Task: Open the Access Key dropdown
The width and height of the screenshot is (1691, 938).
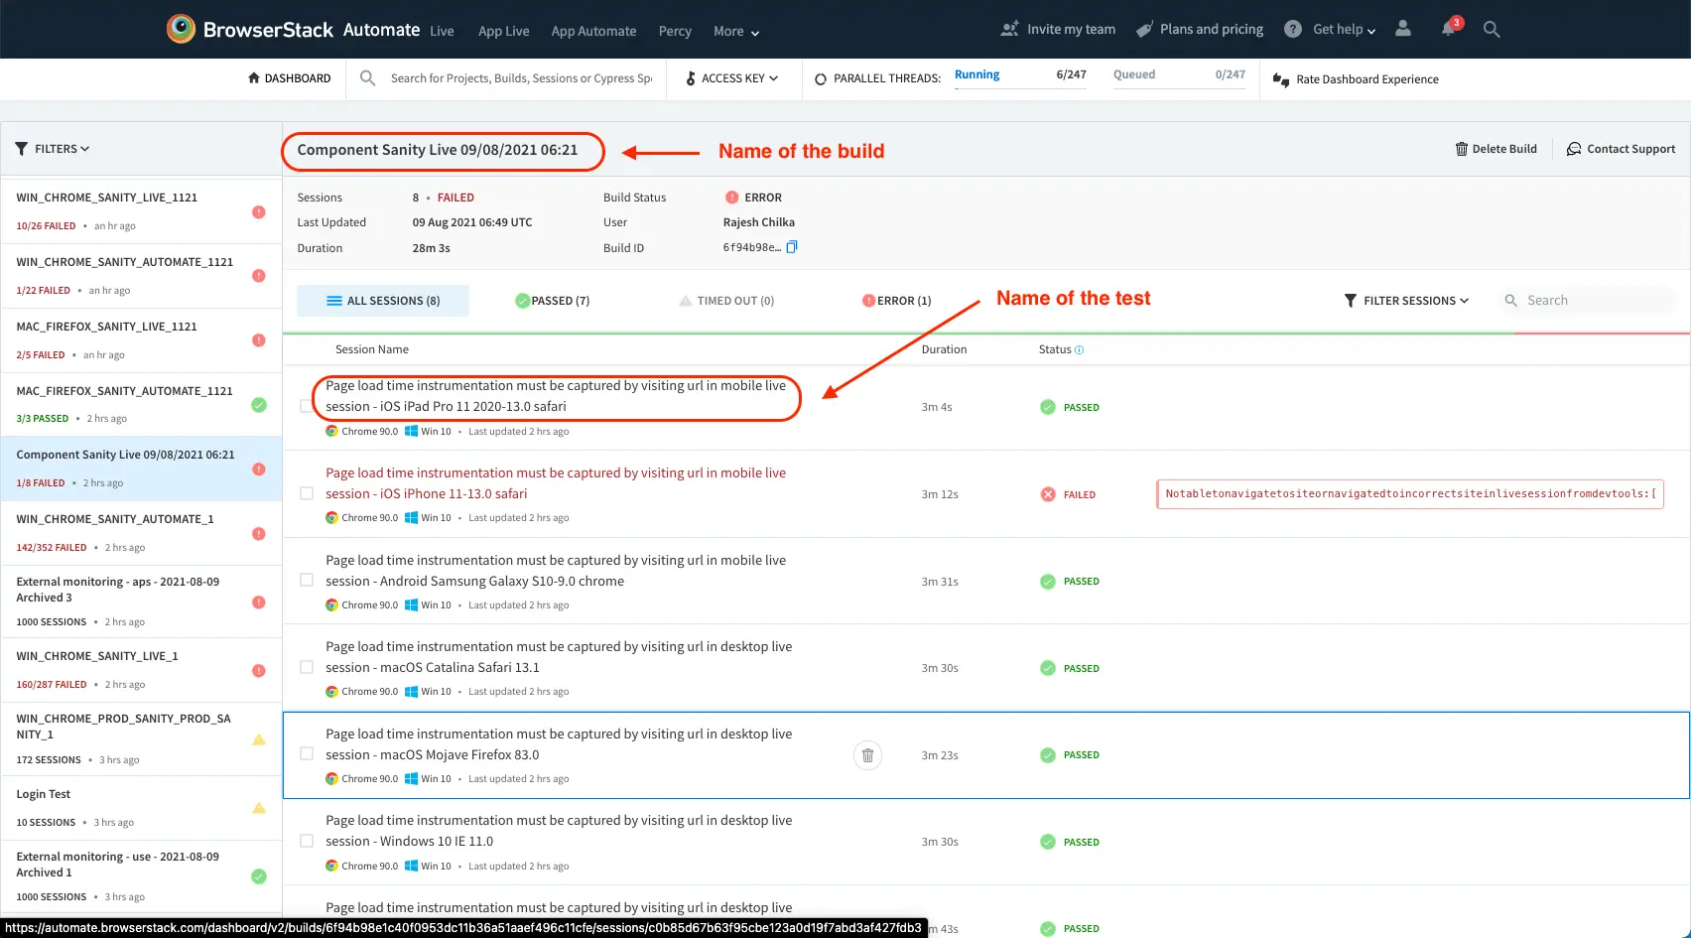Action: pyautogui.click(x=731, y=78)
